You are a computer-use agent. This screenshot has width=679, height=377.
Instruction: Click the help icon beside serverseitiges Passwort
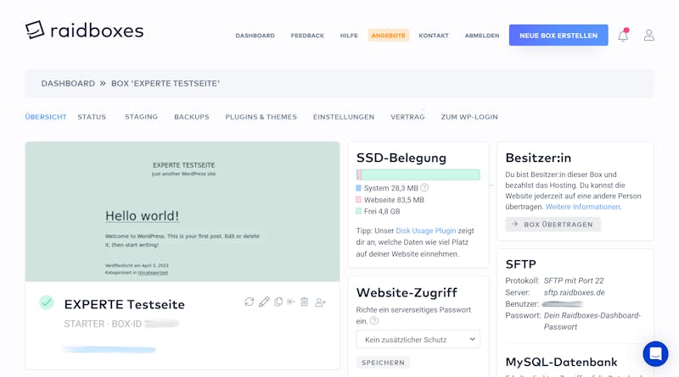[374, 321]
